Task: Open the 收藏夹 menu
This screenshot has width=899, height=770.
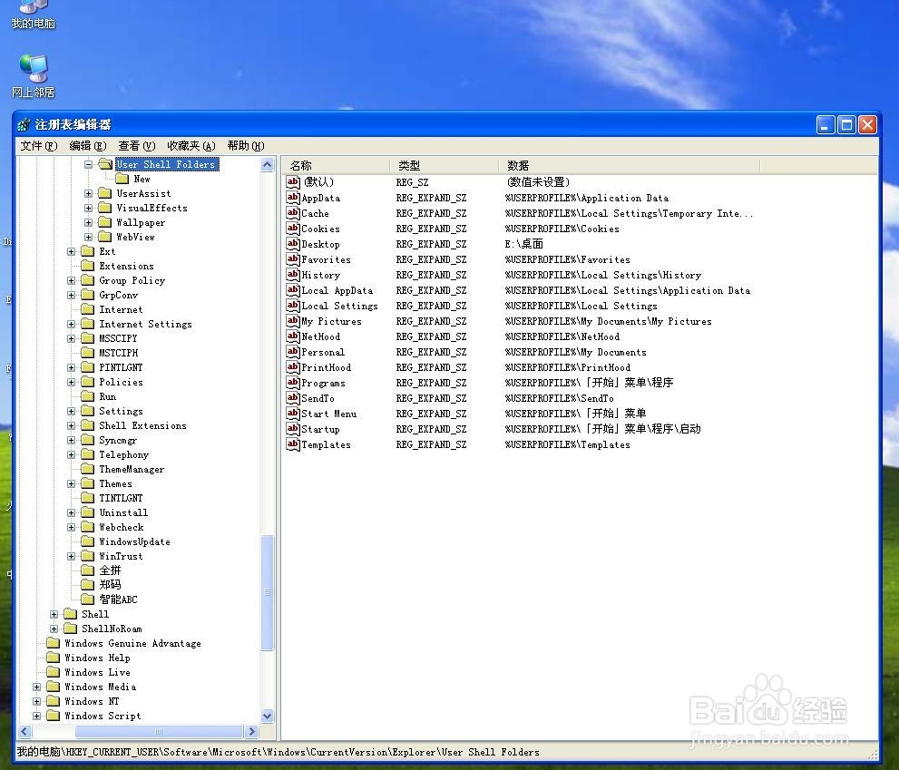Action: 191,146
